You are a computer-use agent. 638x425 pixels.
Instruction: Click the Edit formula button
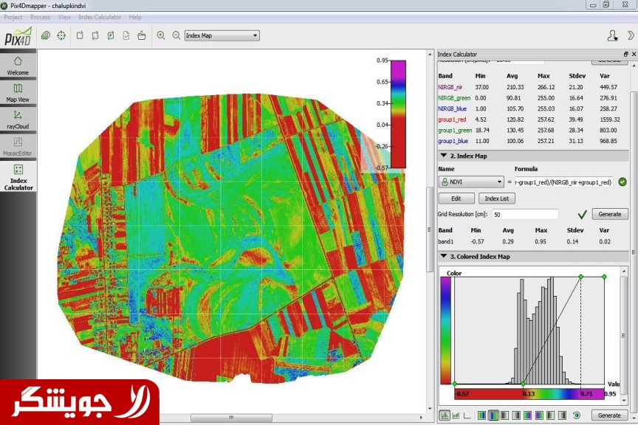[x=456, y=198]
